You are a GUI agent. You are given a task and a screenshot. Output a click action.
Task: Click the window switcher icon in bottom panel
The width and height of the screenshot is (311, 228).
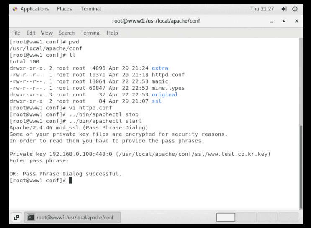(16, 217)
